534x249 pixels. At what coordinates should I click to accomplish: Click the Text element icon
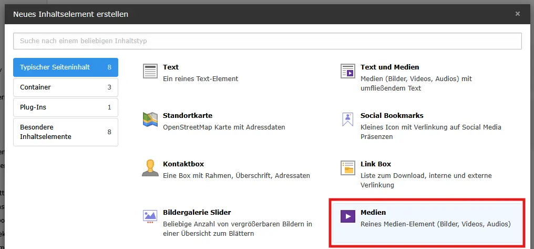coord(150,71)
